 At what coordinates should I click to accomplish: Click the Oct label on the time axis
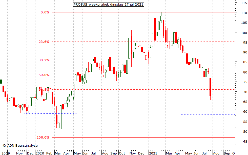click(122, 153)
